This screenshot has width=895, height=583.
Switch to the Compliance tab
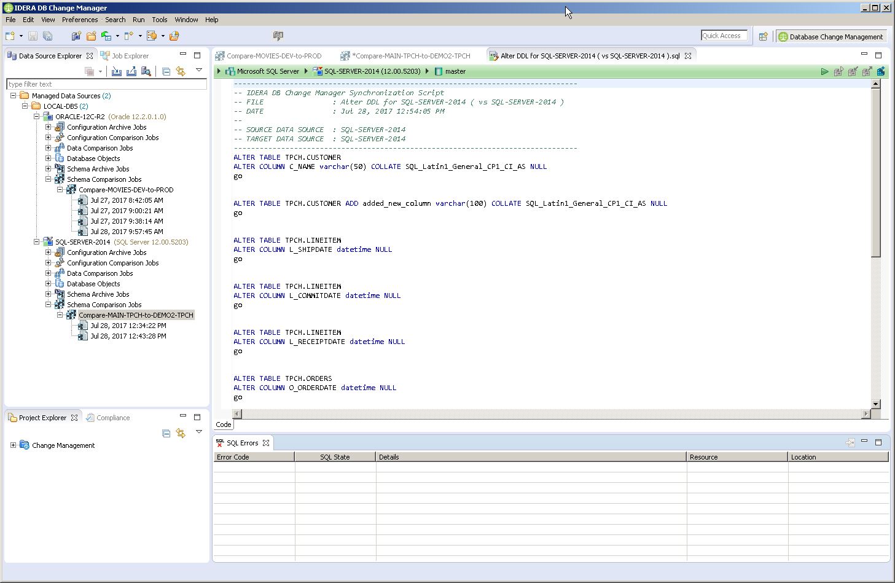(x=108, y=417)
